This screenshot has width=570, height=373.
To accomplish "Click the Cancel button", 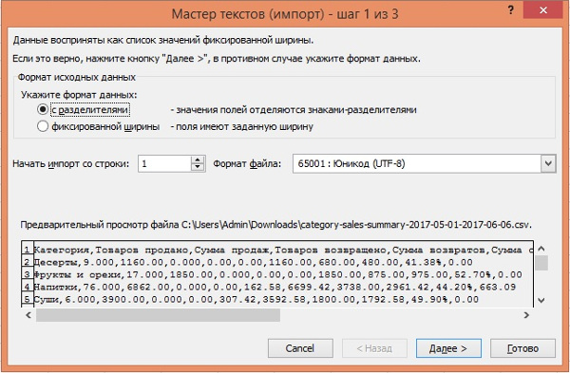I will [x=300, y=348].
